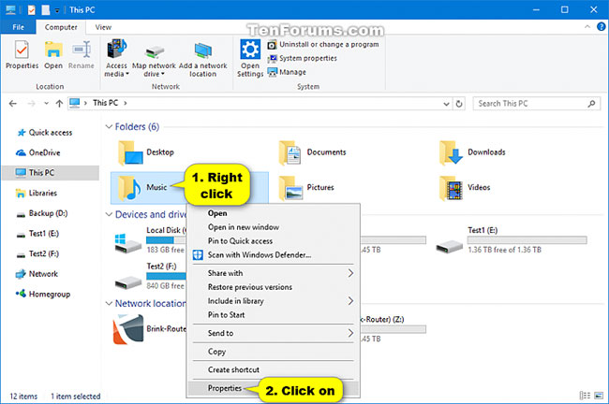The width and height of the screenshot is (609, 404).
Task: Collapse the Devices and drives group
Action: [109, 214]
